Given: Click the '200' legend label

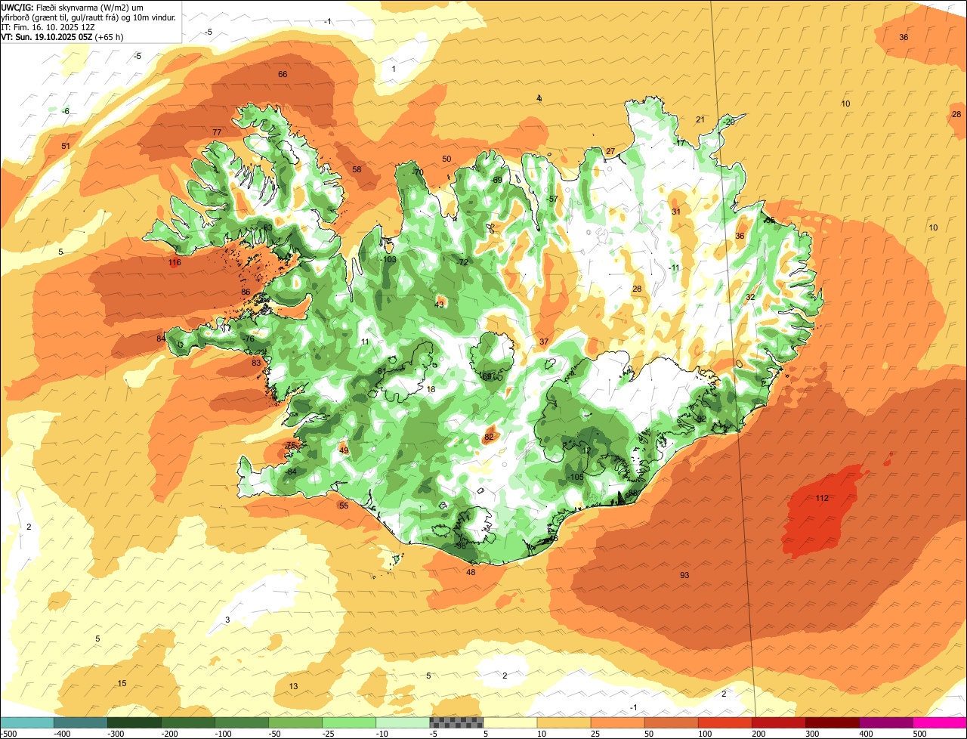Looking at the screenshot, I should (758, 734).
